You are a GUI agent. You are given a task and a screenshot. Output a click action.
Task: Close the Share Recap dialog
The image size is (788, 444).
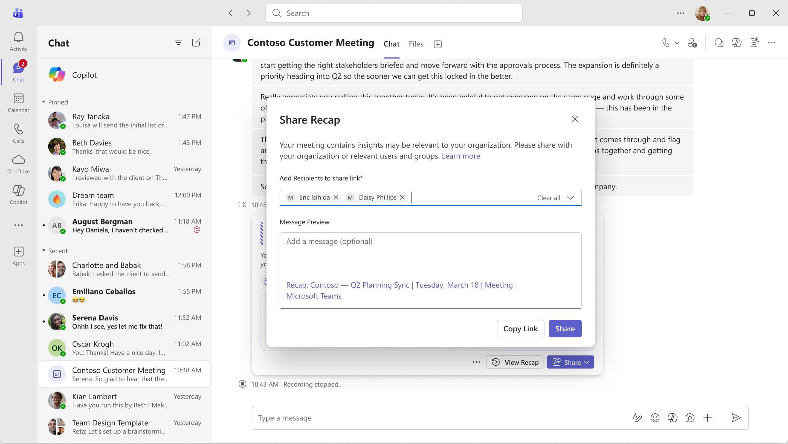[575, 119]
